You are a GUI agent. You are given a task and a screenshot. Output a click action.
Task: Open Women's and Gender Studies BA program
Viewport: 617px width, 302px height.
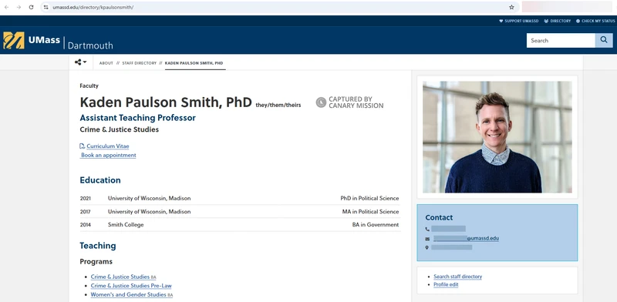tap(131, 294)
